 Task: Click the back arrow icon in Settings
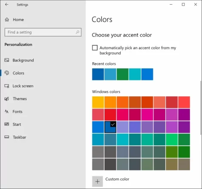point(6,5)
